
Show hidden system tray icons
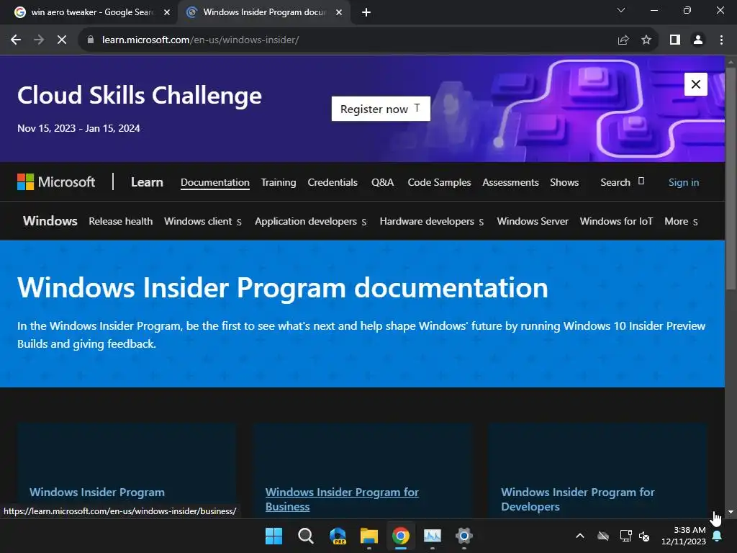coord(580,536)
